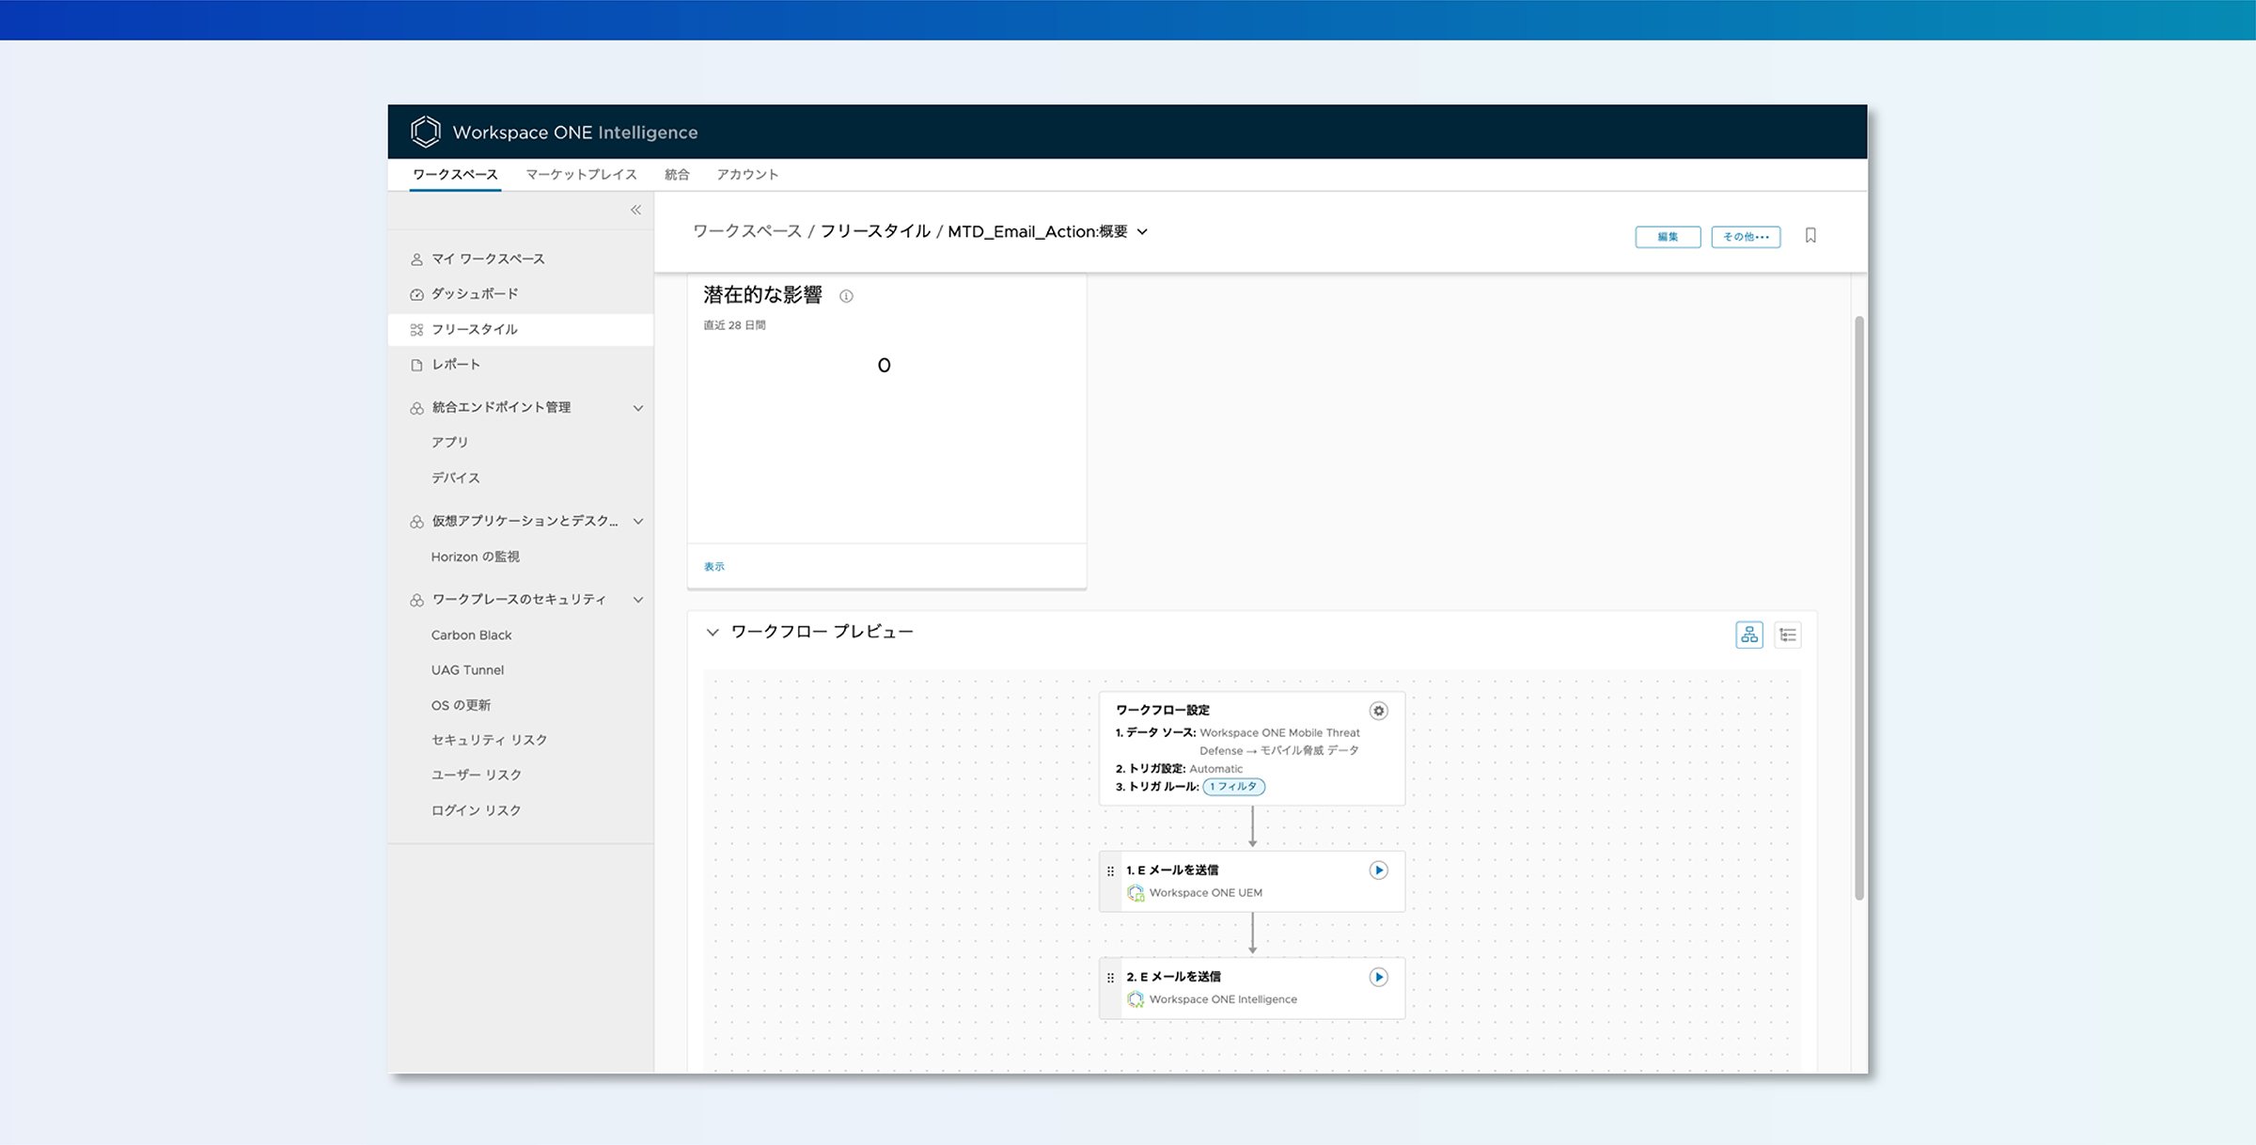Click the vertical scrollbar on the right
This screenshot has height=1145, width=2256.
[1858, 608]
